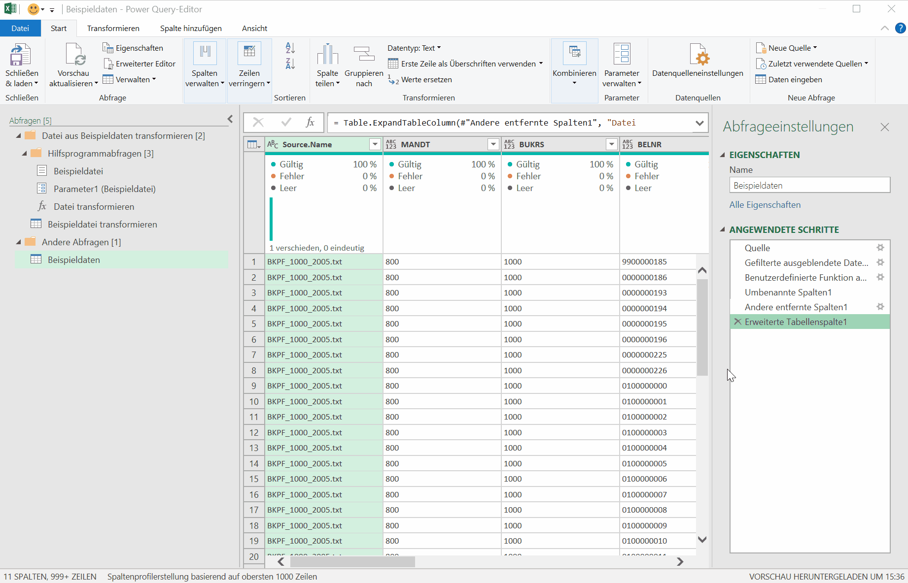This screenshot has width=908, height=583.
Task: Open the Spalte hinzufügen tab
Action: tap(191, 29)
